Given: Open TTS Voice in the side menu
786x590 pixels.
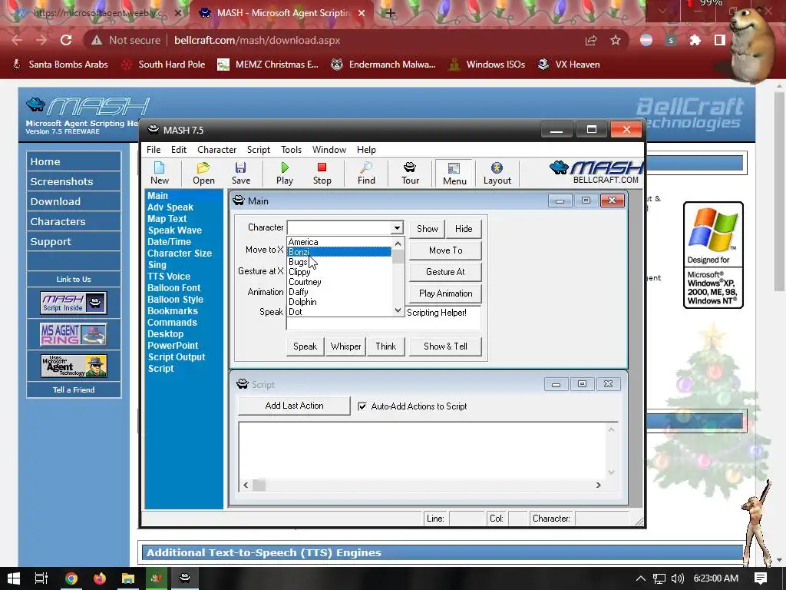Looking at the screenshot, I should (169, 277).
